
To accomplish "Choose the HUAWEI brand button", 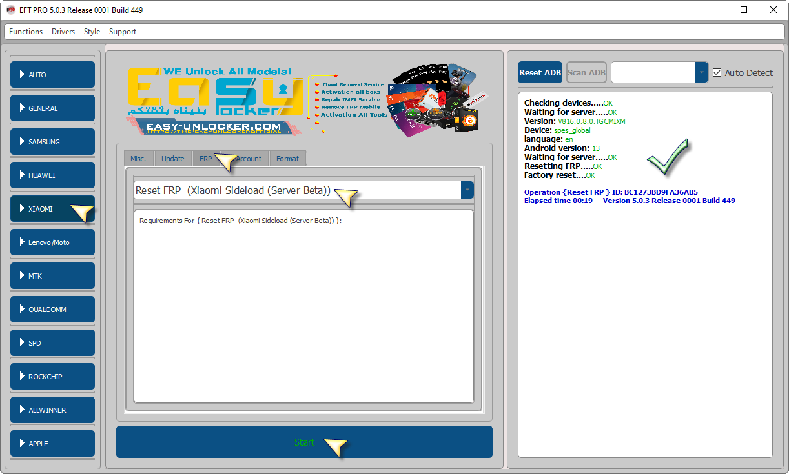I will [53, 175].
